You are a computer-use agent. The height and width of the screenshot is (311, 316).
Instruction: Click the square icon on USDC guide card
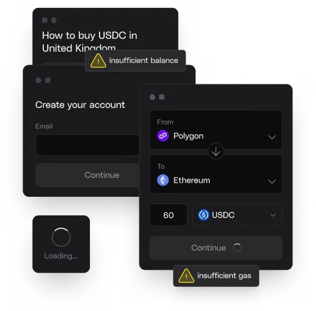click(x=45, y=20)
